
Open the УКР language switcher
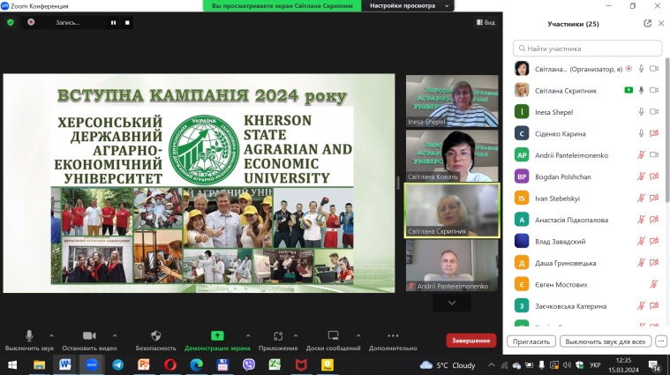pos(595,365)
